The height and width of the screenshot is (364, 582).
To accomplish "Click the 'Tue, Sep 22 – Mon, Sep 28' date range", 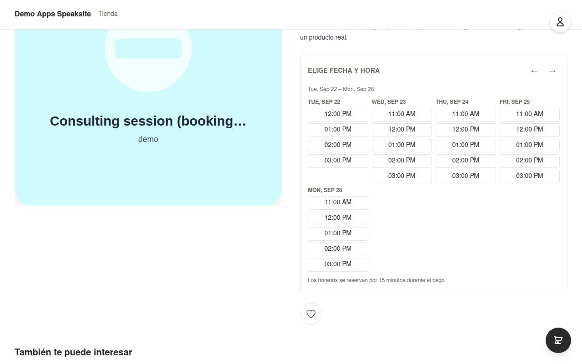I will (341, 89).
